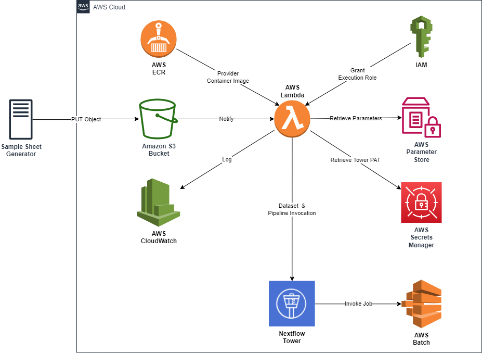Select the Notify connector label
This screenshot has width=482, height=353.
[226, 119]
